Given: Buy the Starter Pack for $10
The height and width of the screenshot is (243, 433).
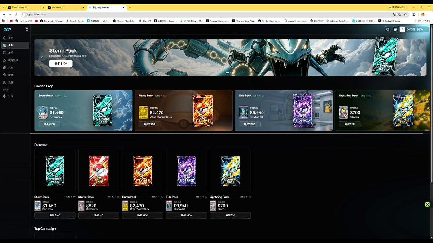Looking at the screenshot, I should (99, 215).
